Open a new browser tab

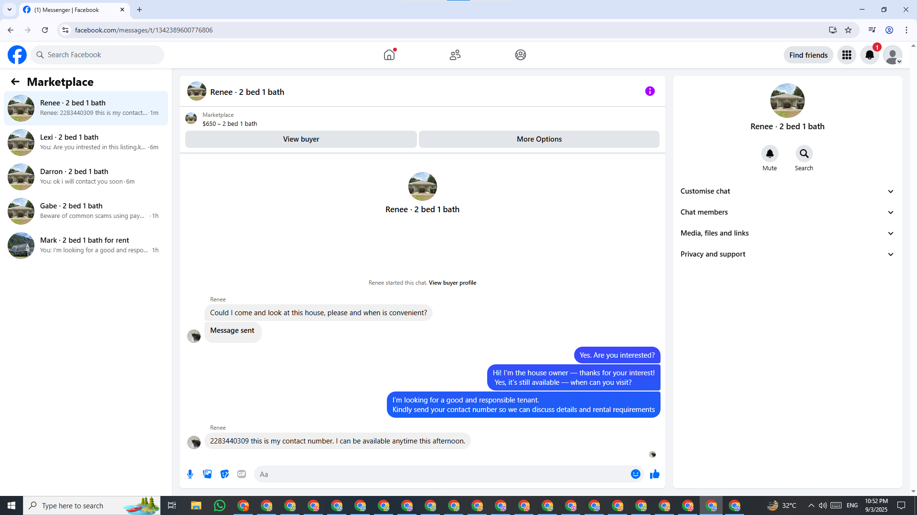139,10
